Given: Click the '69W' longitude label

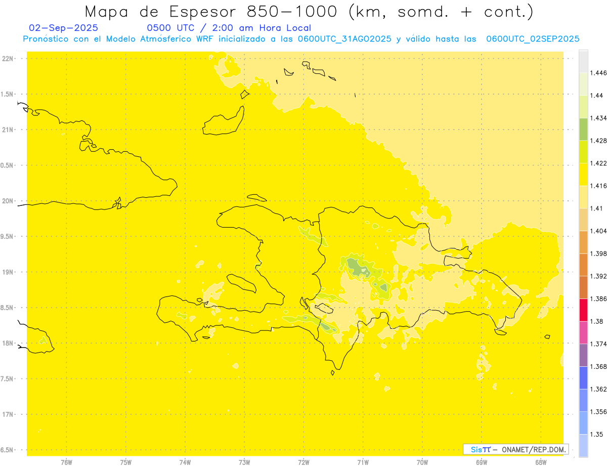Looking at the screenshot, I should tap(482, 462).
